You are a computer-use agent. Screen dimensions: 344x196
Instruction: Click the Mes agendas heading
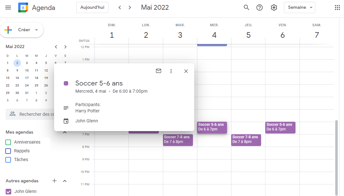[x=19, y=132]
